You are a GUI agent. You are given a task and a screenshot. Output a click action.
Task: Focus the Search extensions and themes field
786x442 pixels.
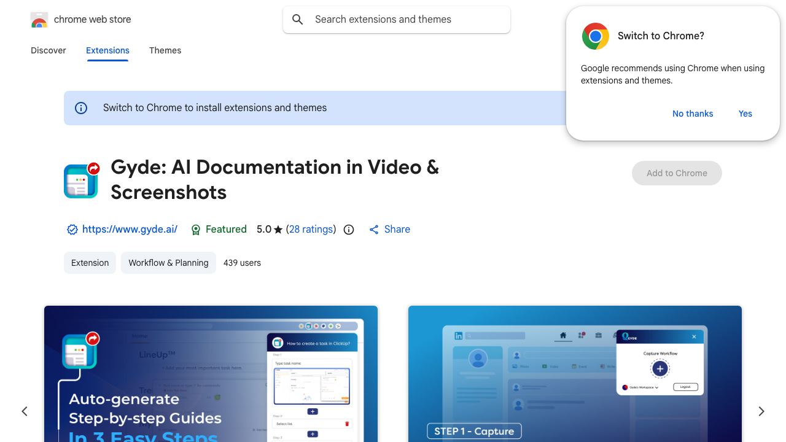397,20
